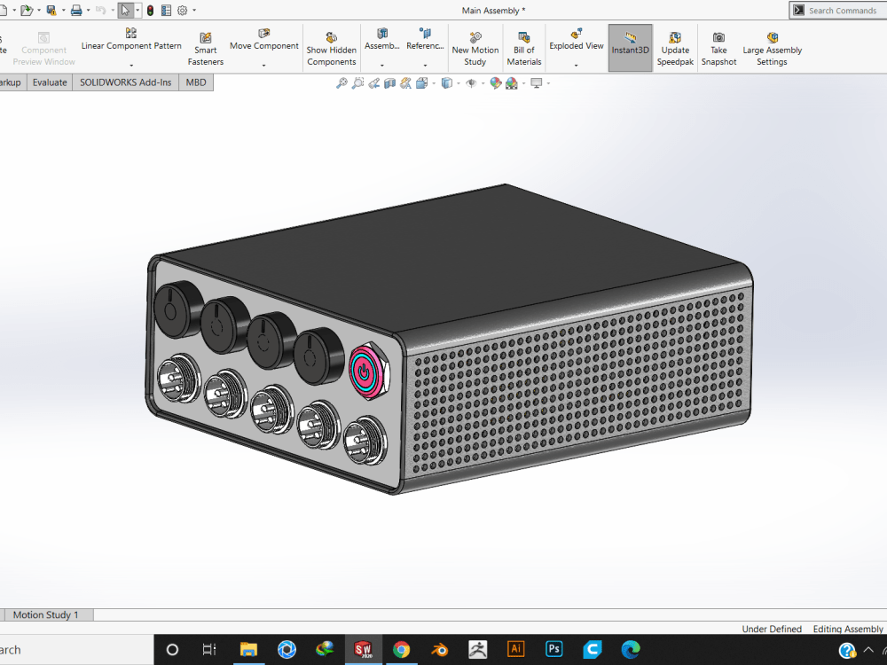Click Dynamic Annotation Views icon
Image resolution: width=887 pixels, height=665 pixels.
[405, 83]
